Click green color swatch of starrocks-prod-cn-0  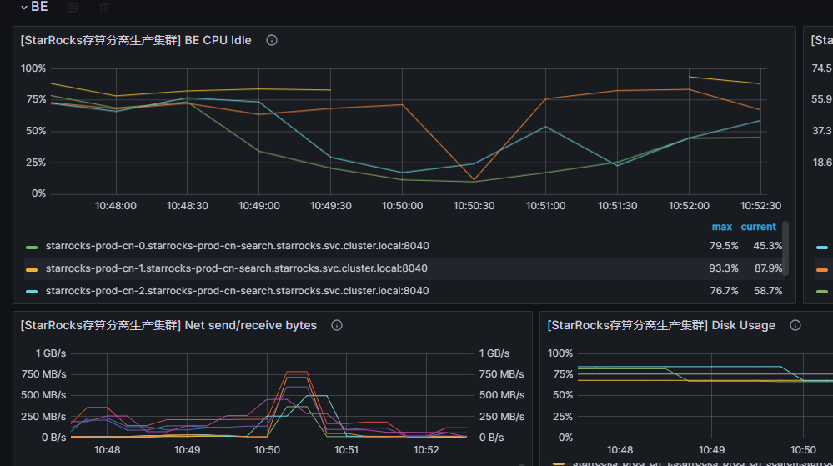[32, 247]
